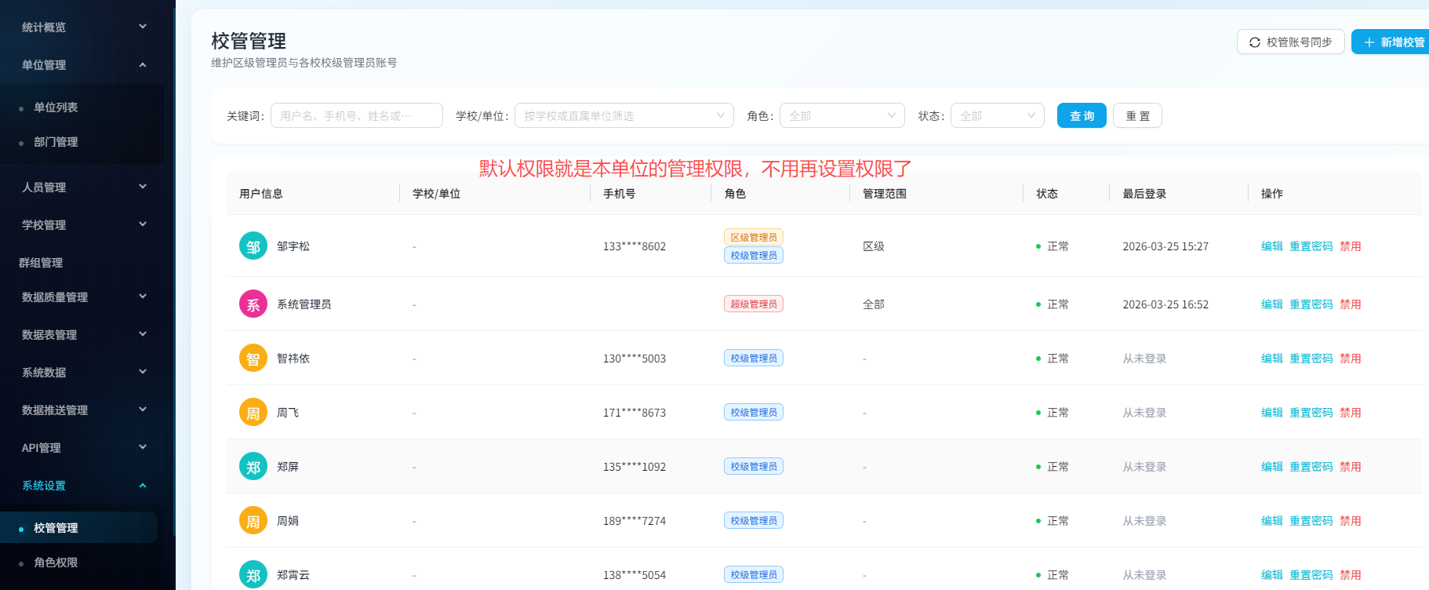Click the plus icon on 新增校管
The width and height of the screenshot is (1429, 590).
tap(1369, 42)
